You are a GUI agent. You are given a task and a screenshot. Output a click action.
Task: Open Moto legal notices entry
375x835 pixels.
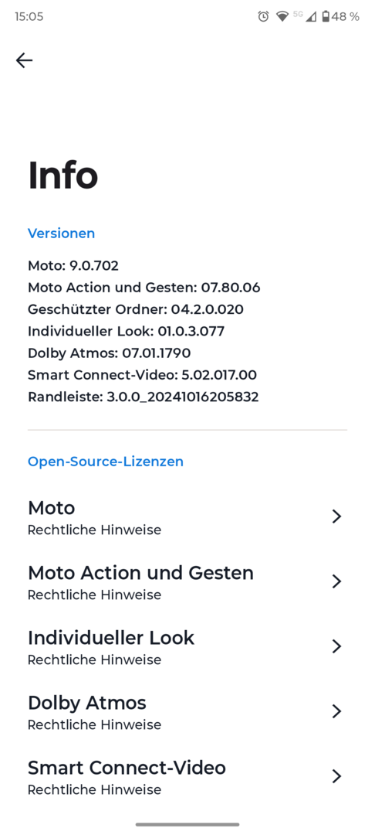point(187,516)
